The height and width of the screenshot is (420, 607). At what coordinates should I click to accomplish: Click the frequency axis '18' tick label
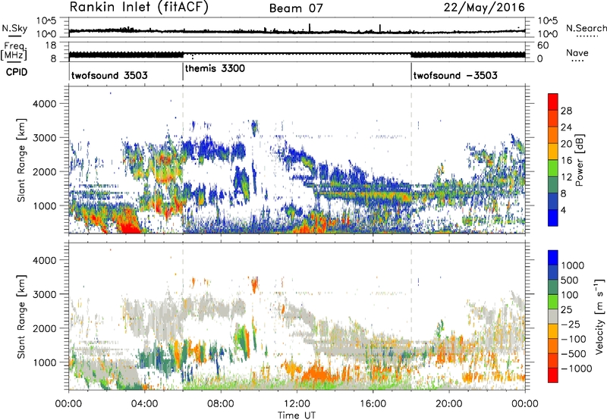[51, 45]
